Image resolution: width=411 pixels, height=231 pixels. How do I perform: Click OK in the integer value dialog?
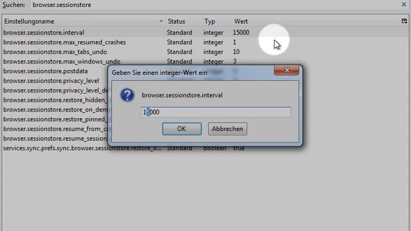pyautogui.click(x=182, y=128)
